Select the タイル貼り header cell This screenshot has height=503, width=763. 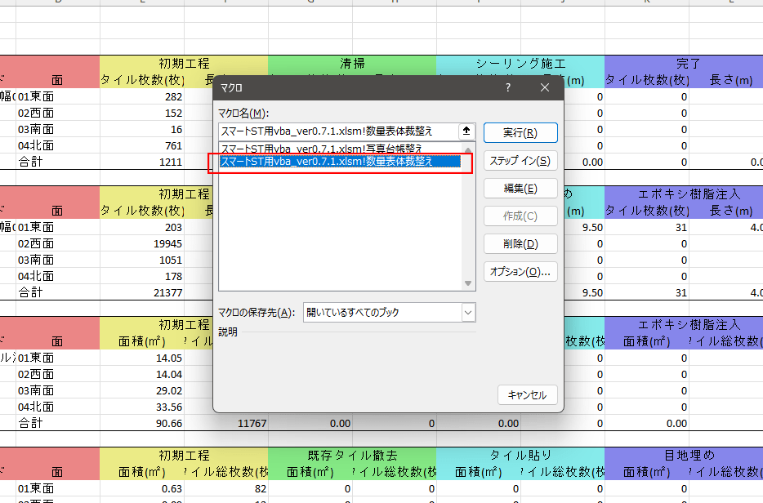pyautogui.click(x=520, y=455)
